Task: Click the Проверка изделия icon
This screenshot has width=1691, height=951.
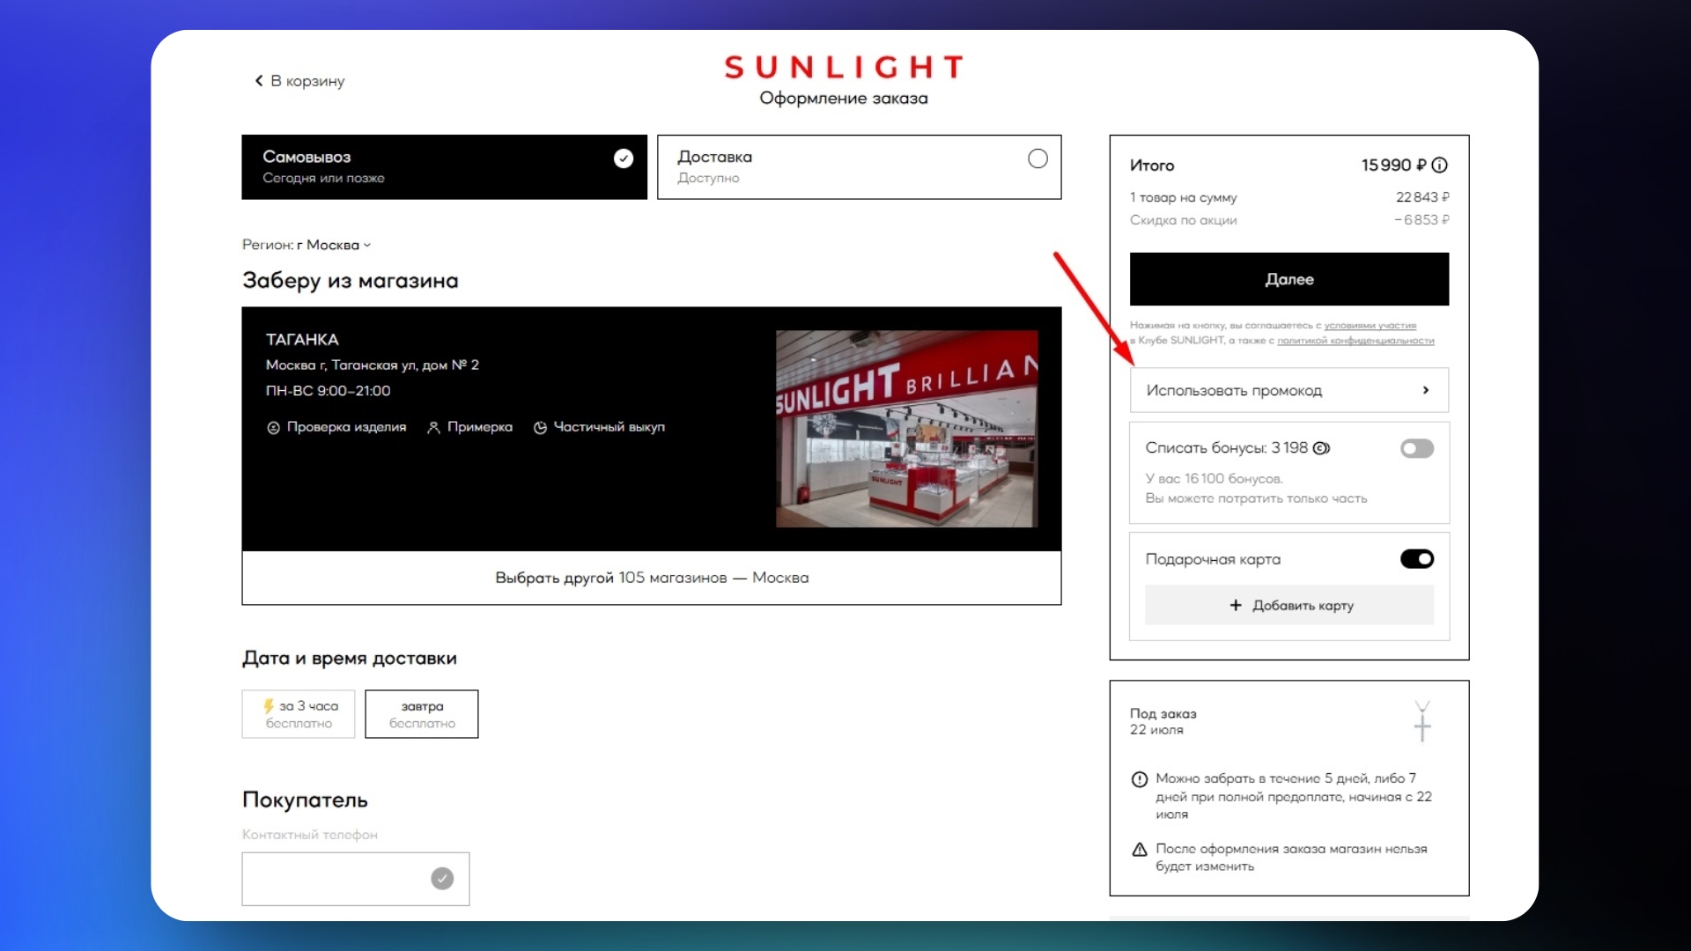Action: tap(273, 428)
